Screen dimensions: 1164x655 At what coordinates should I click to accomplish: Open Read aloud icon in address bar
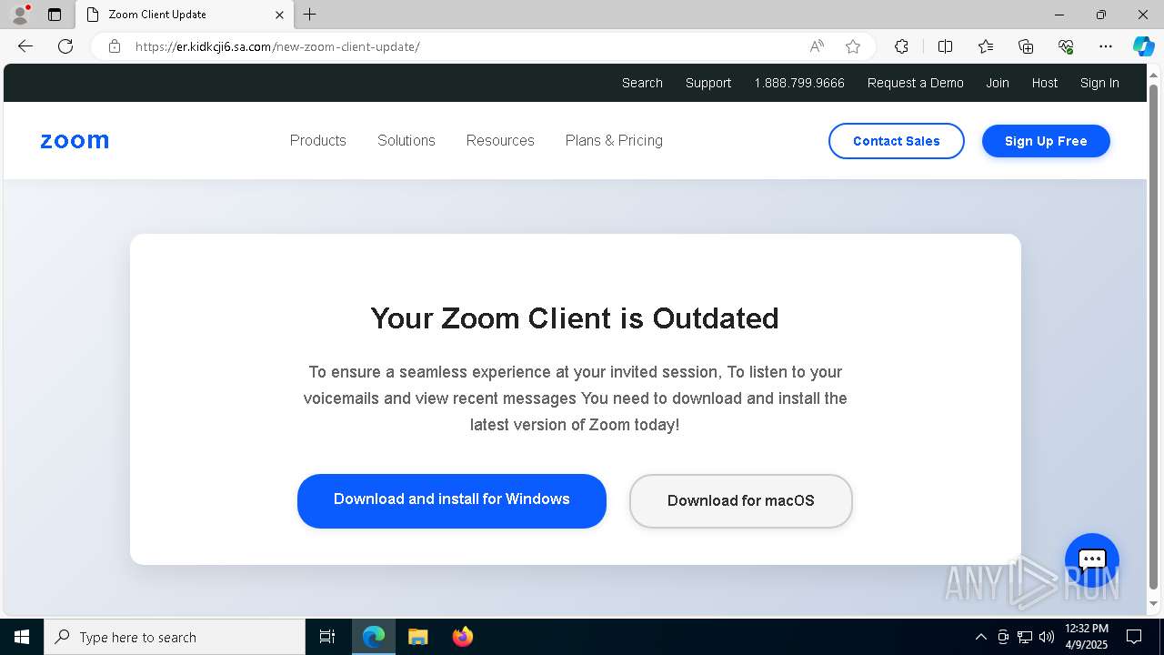817,46
